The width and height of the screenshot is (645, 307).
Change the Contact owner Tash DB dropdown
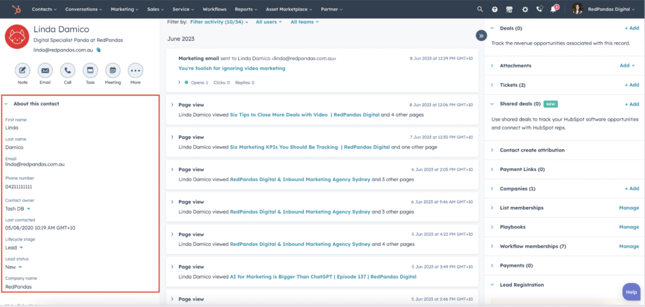point(18,208)
